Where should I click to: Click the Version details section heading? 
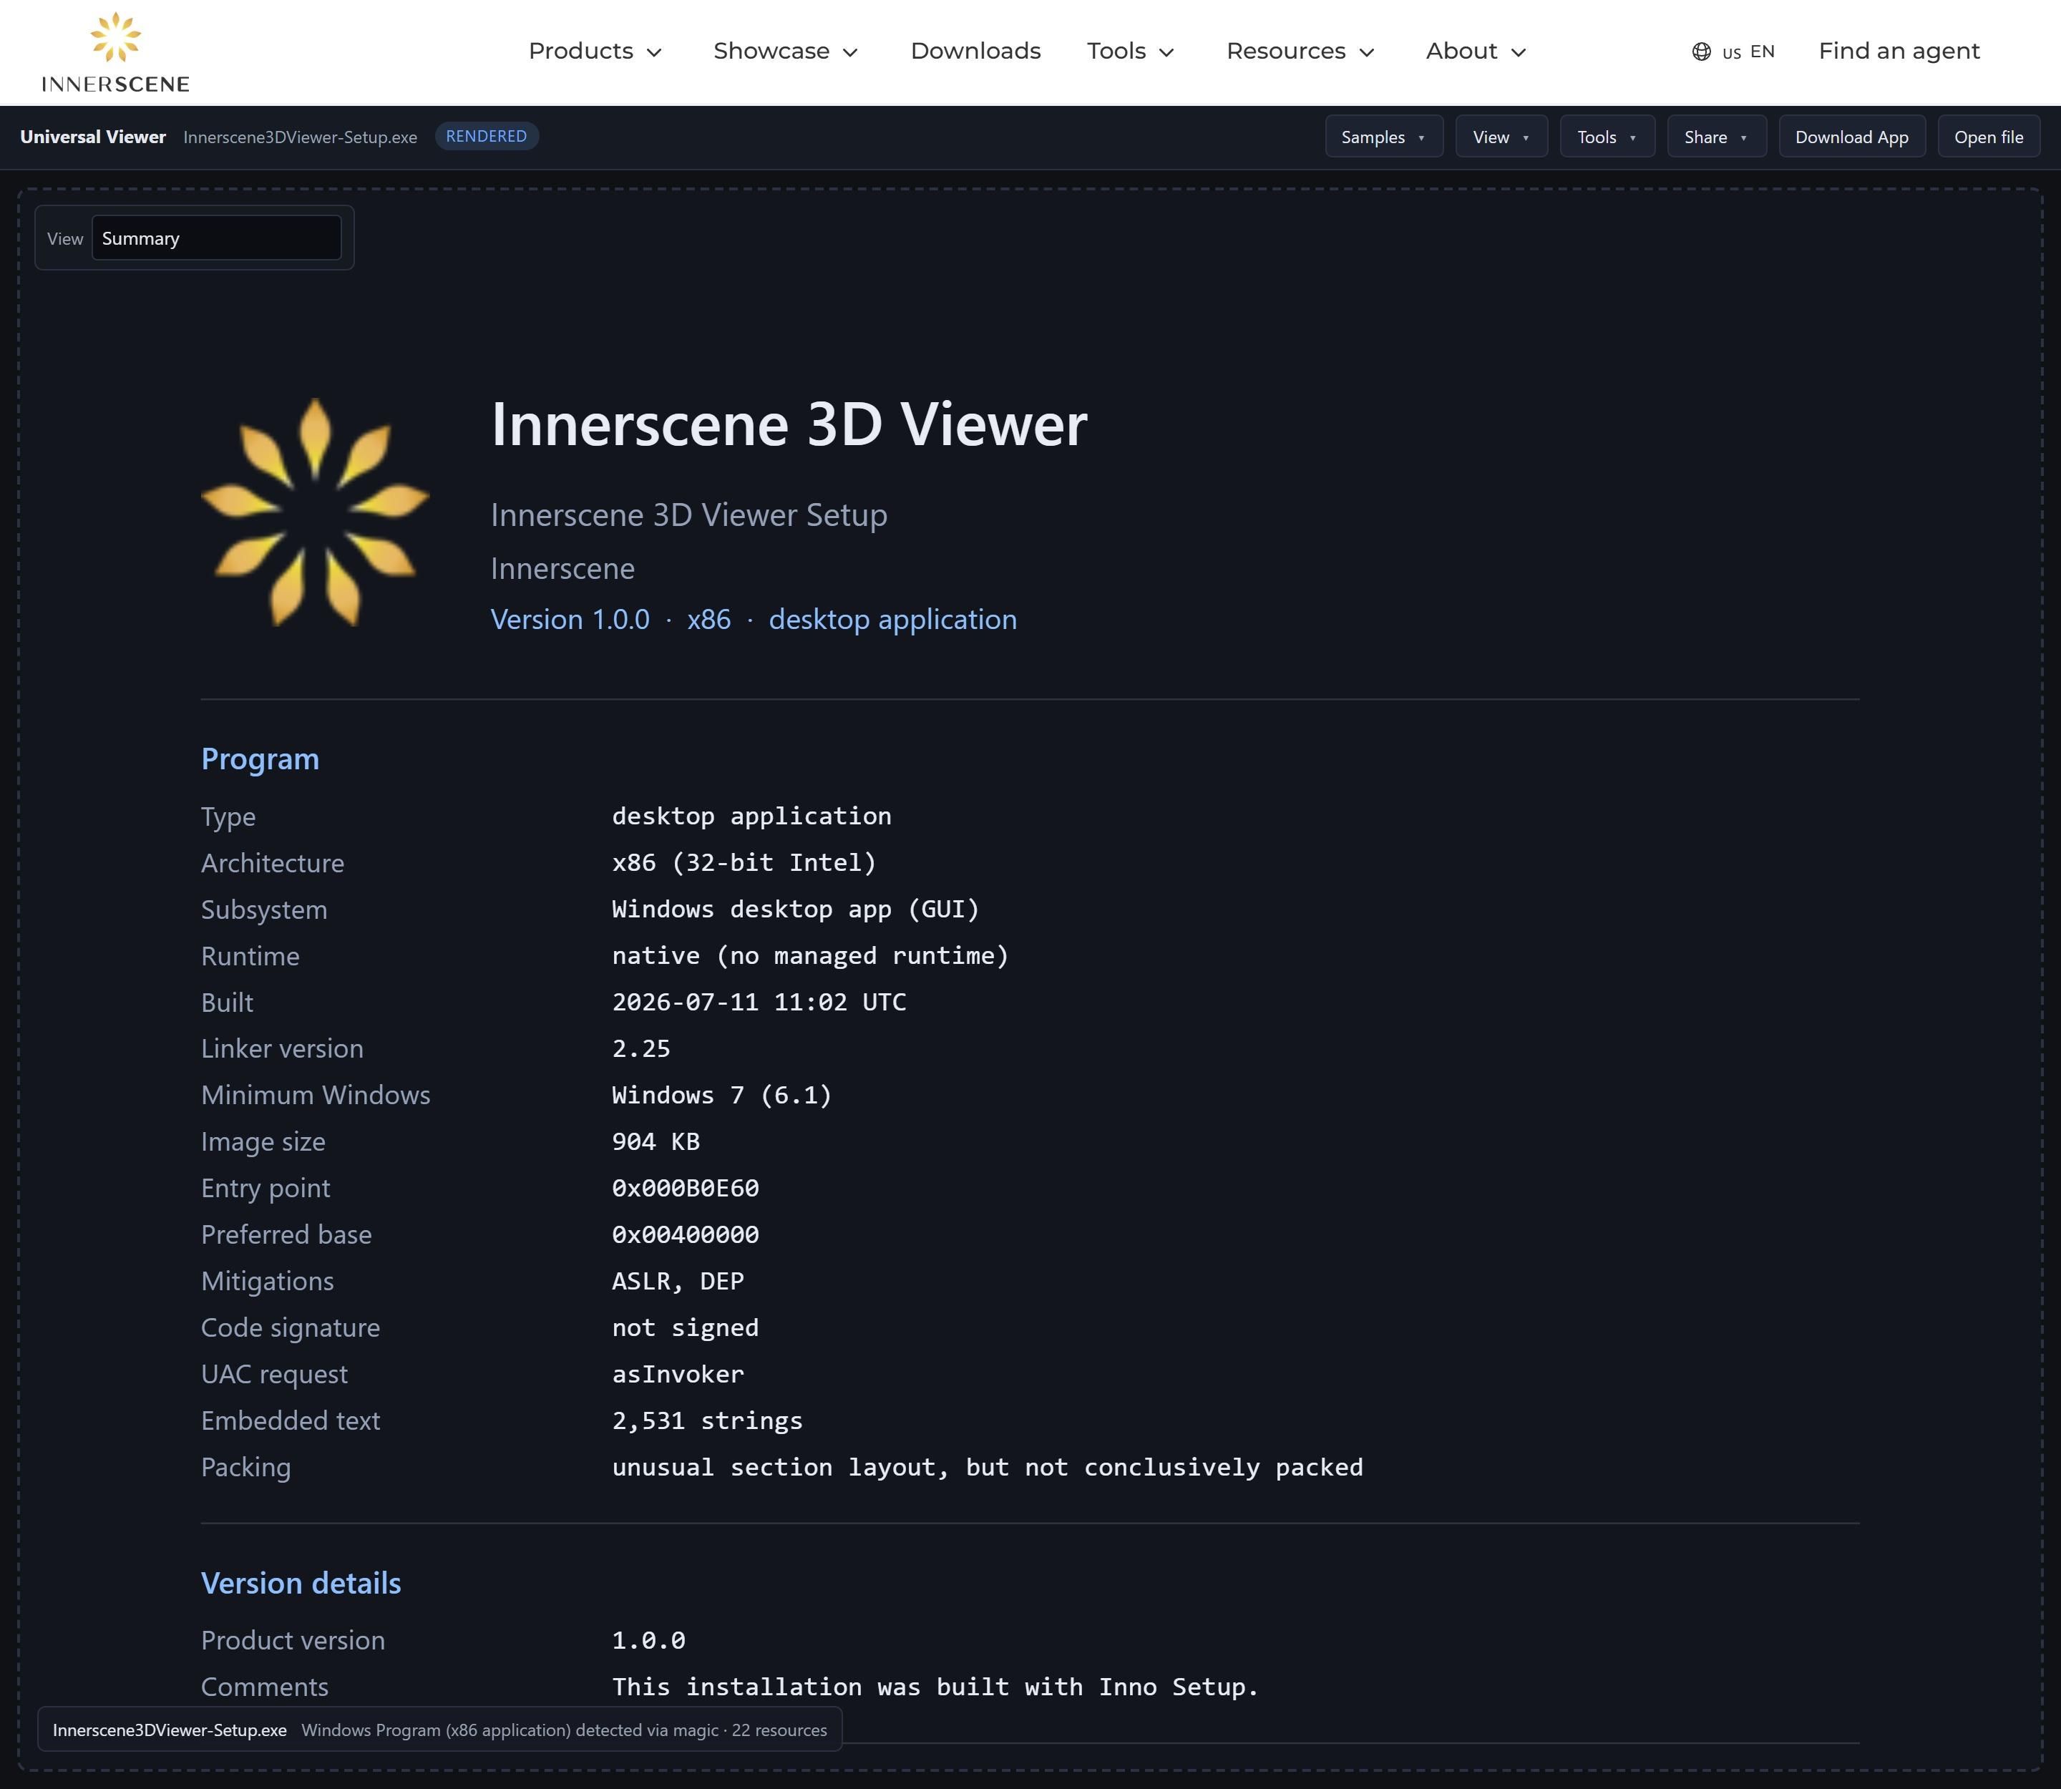[x=301, y=1584]
